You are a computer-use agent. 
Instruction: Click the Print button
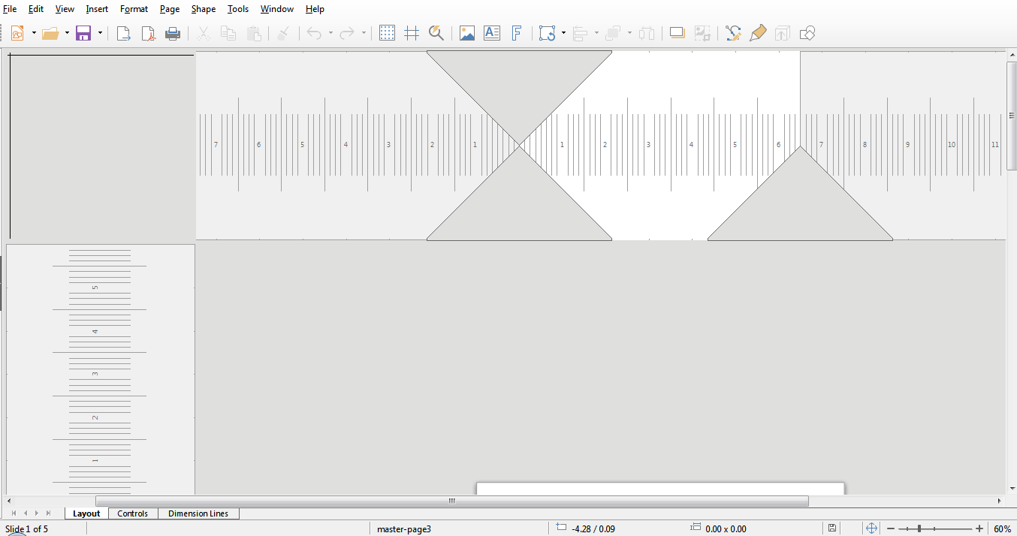tap(173, 33)
